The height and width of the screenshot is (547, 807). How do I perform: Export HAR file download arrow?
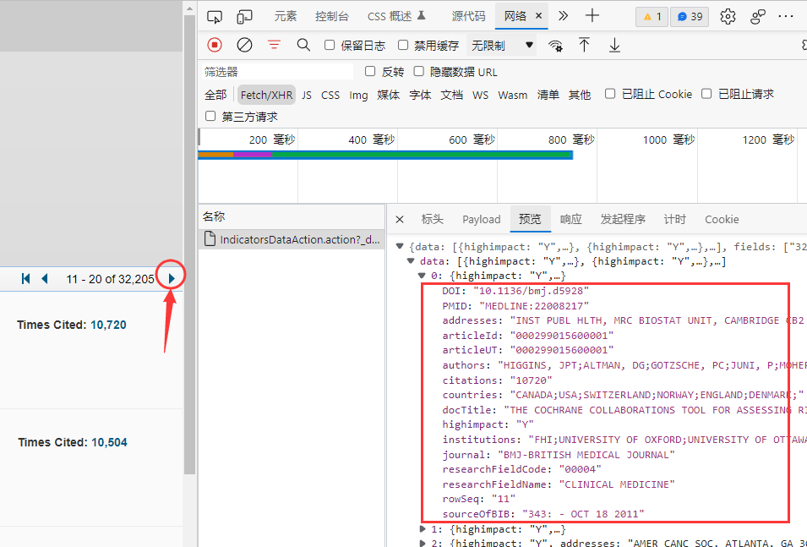click(x=614, y=46)
